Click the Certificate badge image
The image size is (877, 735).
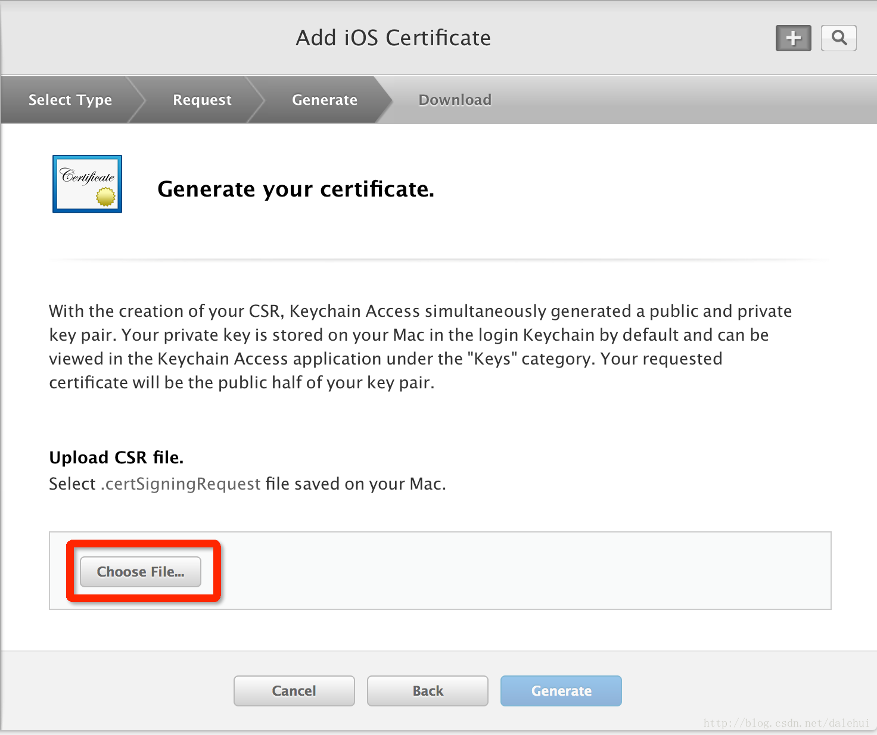(88, 184)
